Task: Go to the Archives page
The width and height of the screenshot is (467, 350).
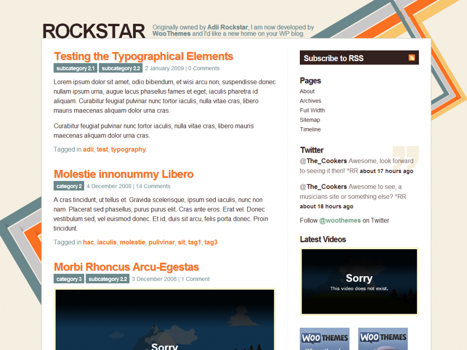Action: pyautogui.click(x=311, y=101)
